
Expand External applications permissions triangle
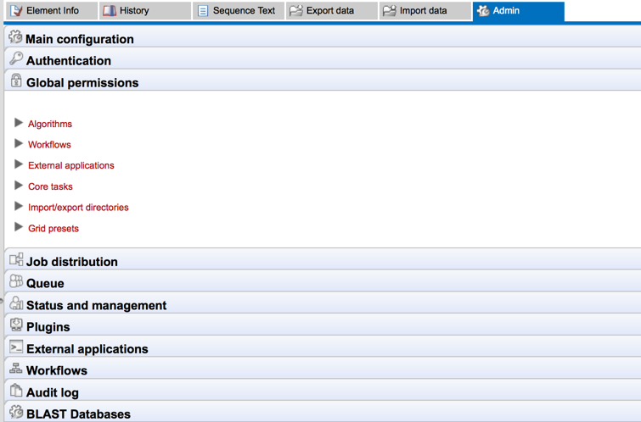coord(19,165)
